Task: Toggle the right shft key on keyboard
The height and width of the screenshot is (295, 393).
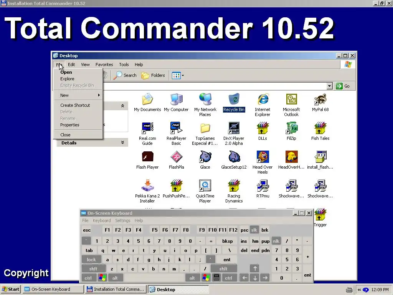Action: [223, 268]
